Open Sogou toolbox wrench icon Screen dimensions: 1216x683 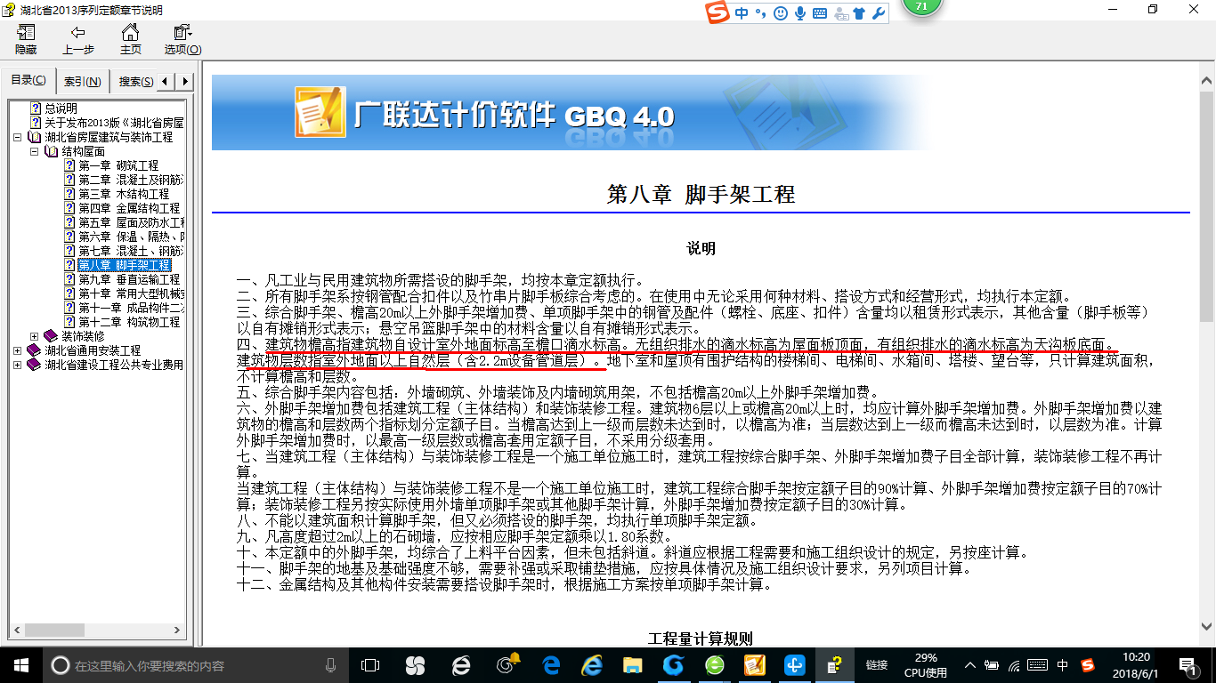(x=878, y=13)
